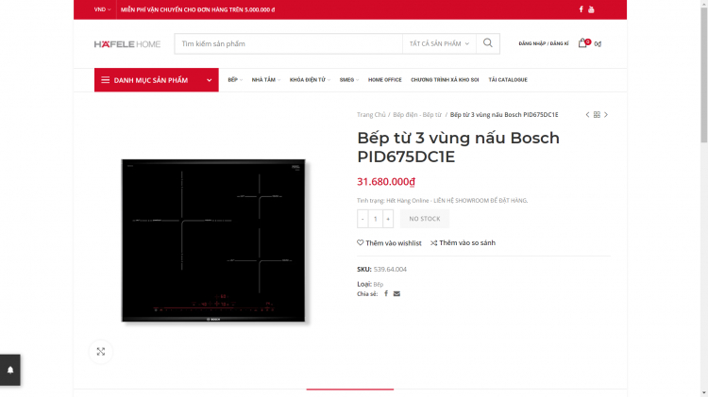The image size is (708, 397).
Task: Click the quantity input field
Action: tap(375, 219)
